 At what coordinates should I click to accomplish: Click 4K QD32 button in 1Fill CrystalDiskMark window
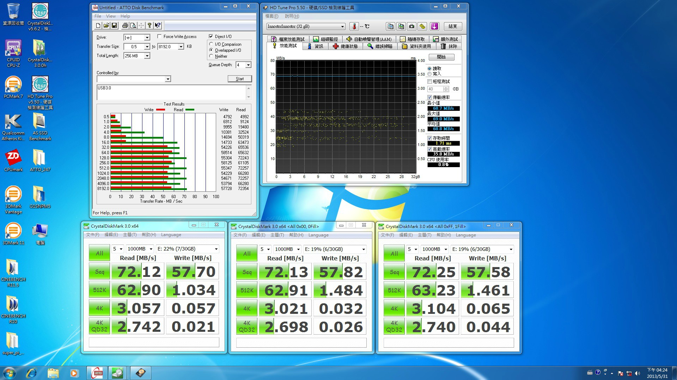394,327
